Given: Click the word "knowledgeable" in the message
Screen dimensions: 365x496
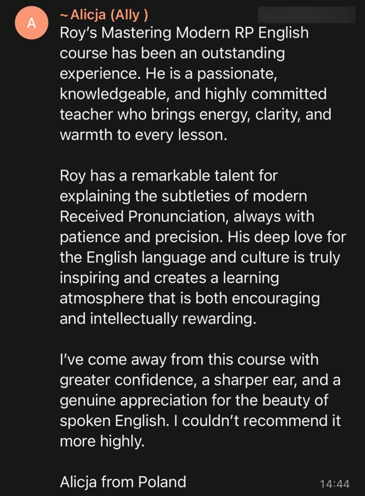Looking at the screenshot, I should [113, 94].
